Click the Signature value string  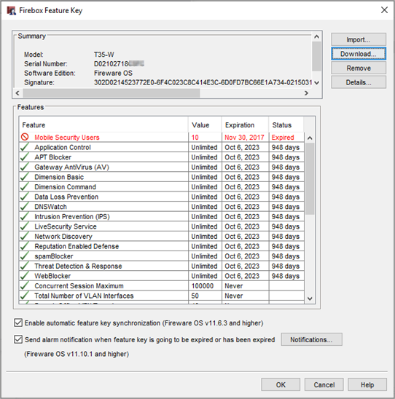click(x=203, y=82)
